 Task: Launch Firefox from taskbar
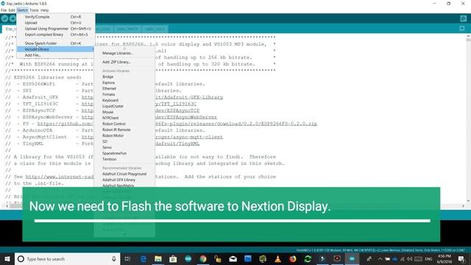point(293,258)
